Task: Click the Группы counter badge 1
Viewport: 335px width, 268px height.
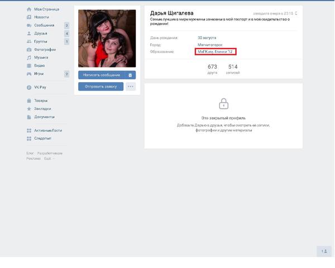Action: [x=66, y=41]
